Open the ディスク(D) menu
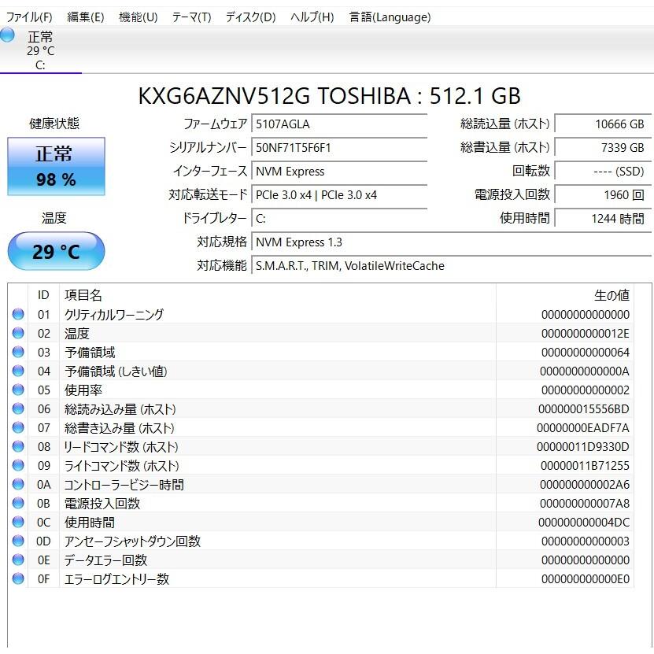The width and height of the screenshot is (654, 654). click(251, 17)
